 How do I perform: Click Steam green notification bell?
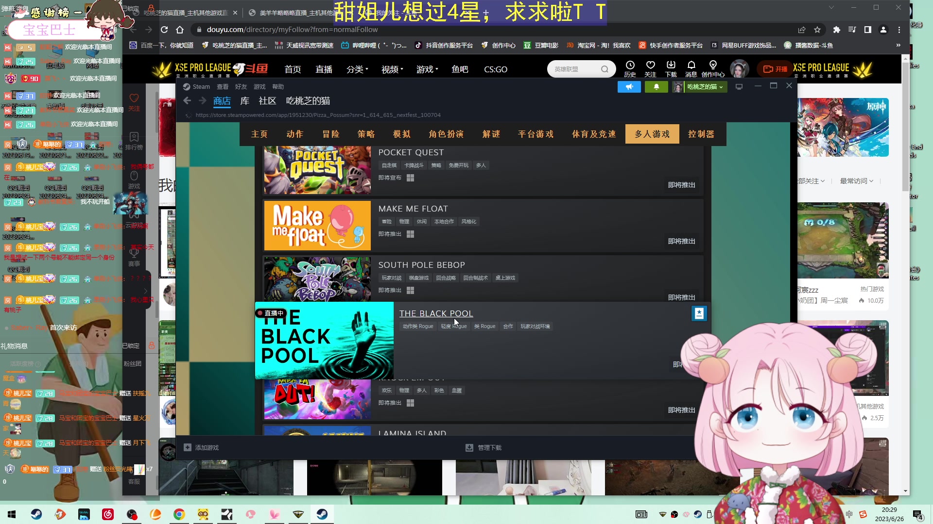coord(656,87)
